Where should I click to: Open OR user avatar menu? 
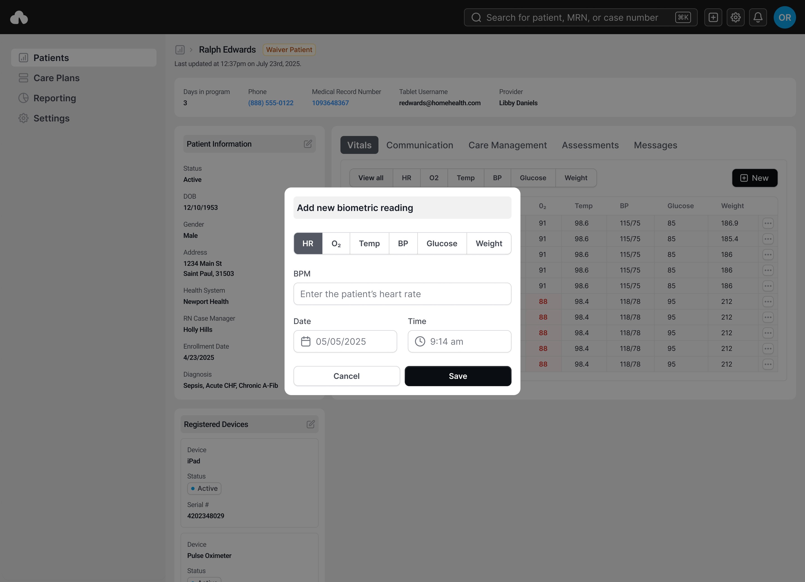pyautogui.click(x=784, y=17)
